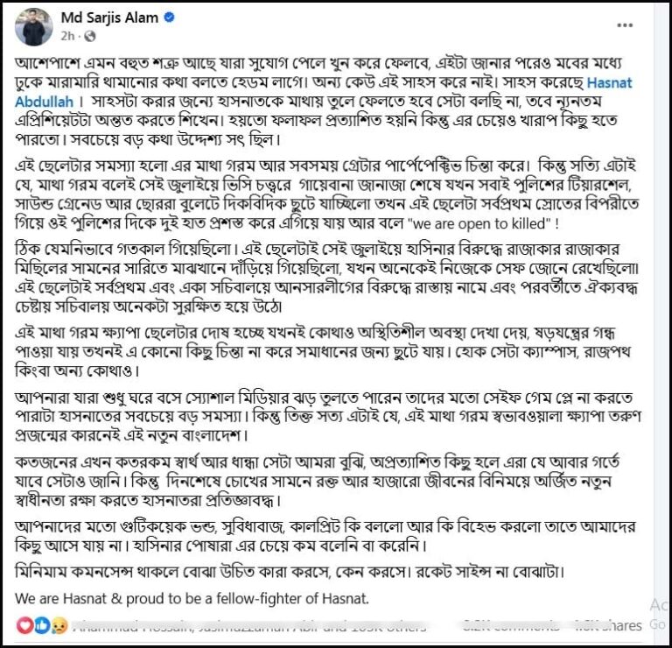Open the three-dot post options menu

(625, 25)
